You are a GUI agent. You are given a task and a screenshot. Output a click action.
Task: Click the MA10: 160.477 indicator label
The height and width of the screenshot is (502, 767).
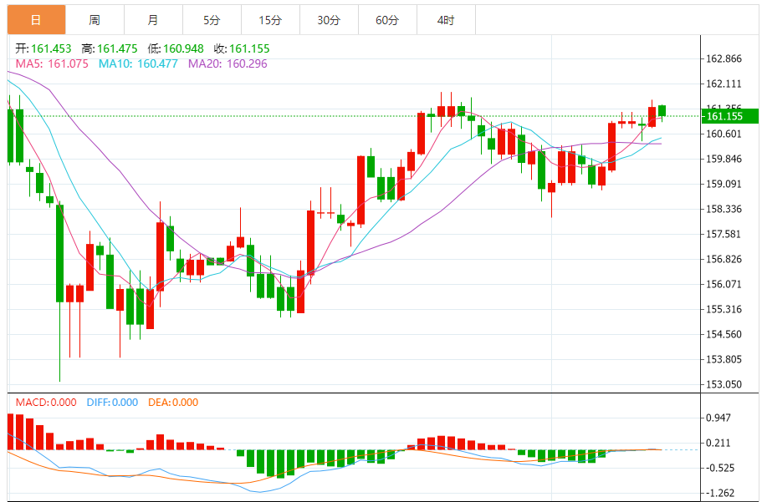138,64
